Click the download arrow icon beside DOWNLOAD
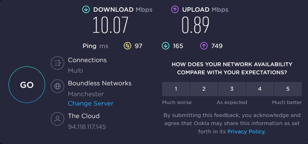This screenshot has height=144, width=308. (86, 9)
